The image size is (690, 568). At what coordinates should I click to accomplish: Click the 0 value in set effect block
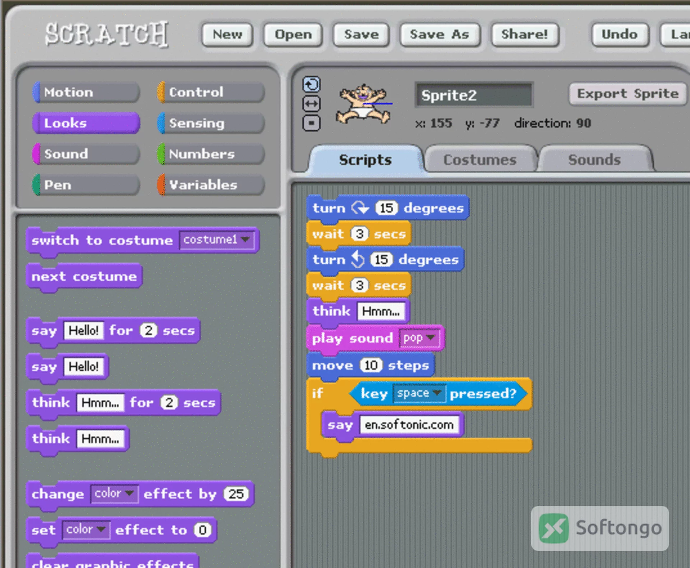203,530
